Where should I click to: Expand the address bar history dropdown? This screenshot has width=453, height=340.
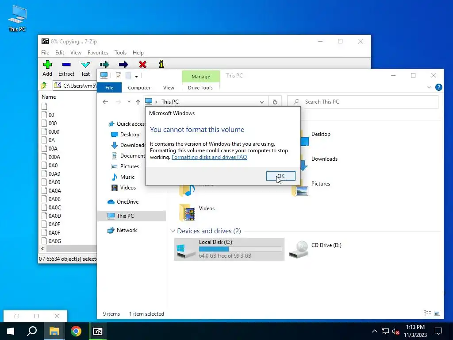(x=262, y=102)
